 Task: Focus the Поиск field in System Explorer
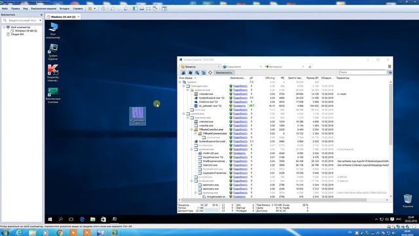point(363,72)
